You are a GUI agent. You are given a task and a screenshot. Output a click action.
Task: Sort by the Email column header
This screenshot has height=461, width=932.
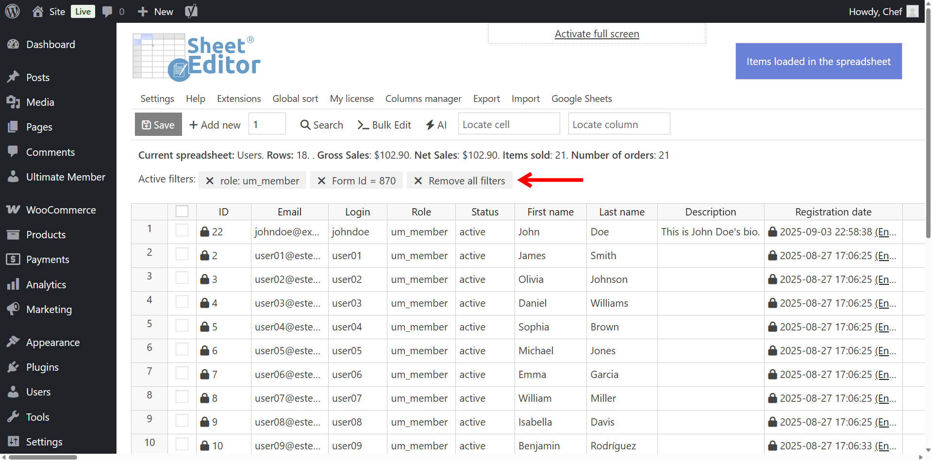point(290,212)
